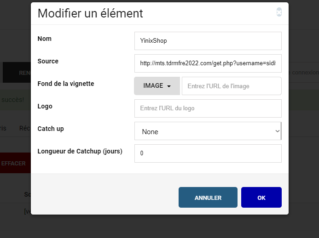Viewport: 319px width, 238px height.
Task: Click the Catch up label text
Action: [51, 129]
